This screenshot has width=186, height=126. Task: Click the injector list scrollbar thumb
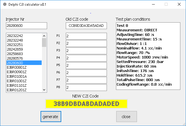coord(44,43)
